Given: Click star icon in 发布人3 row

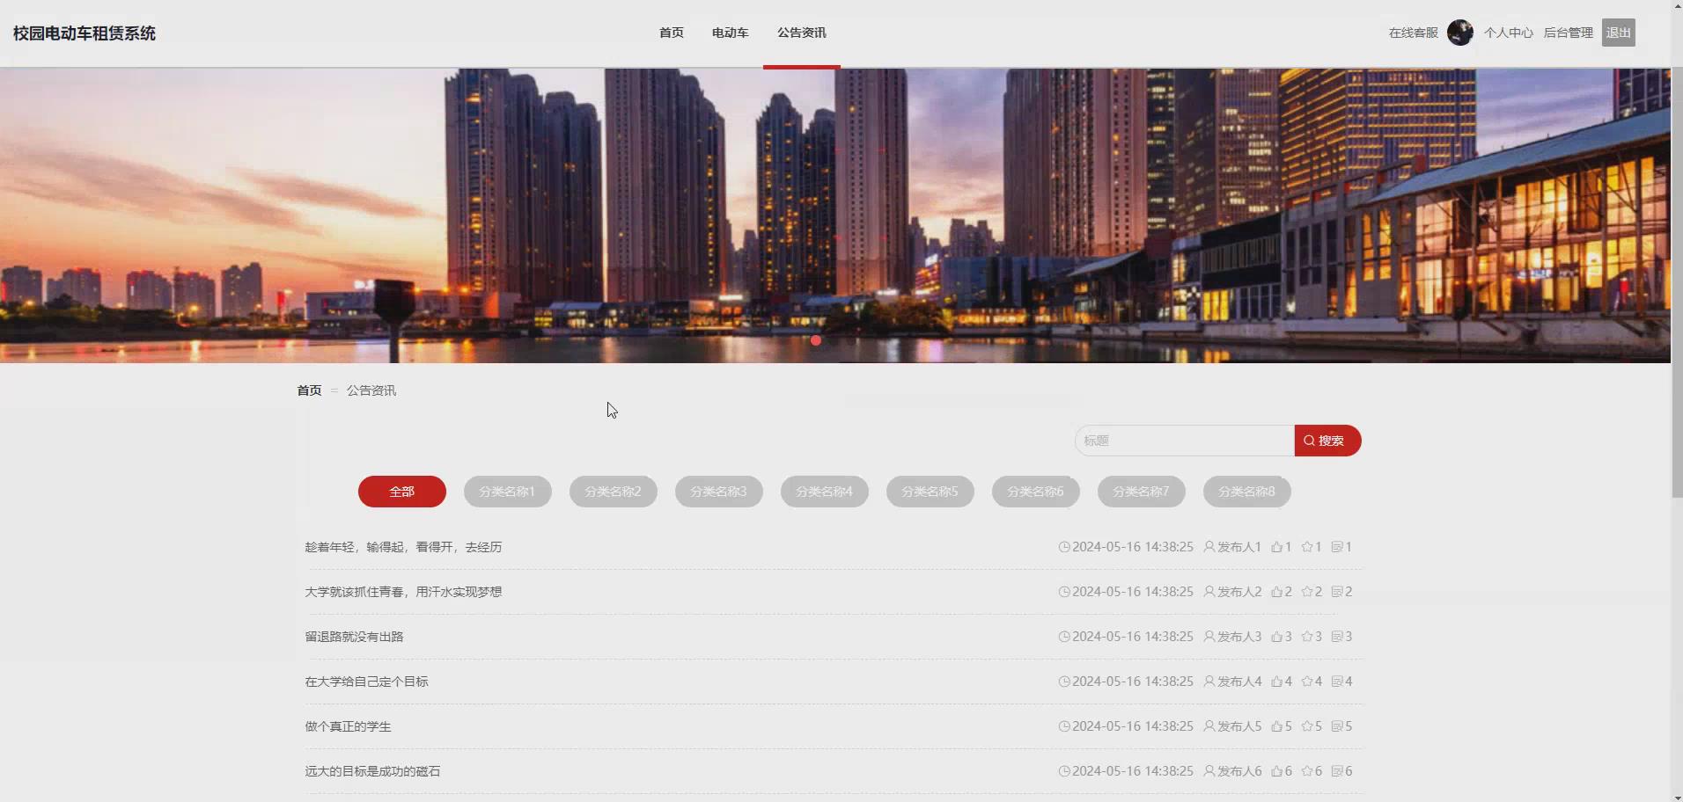Looking at the screenshot, I should click(x=1306, y=637).
